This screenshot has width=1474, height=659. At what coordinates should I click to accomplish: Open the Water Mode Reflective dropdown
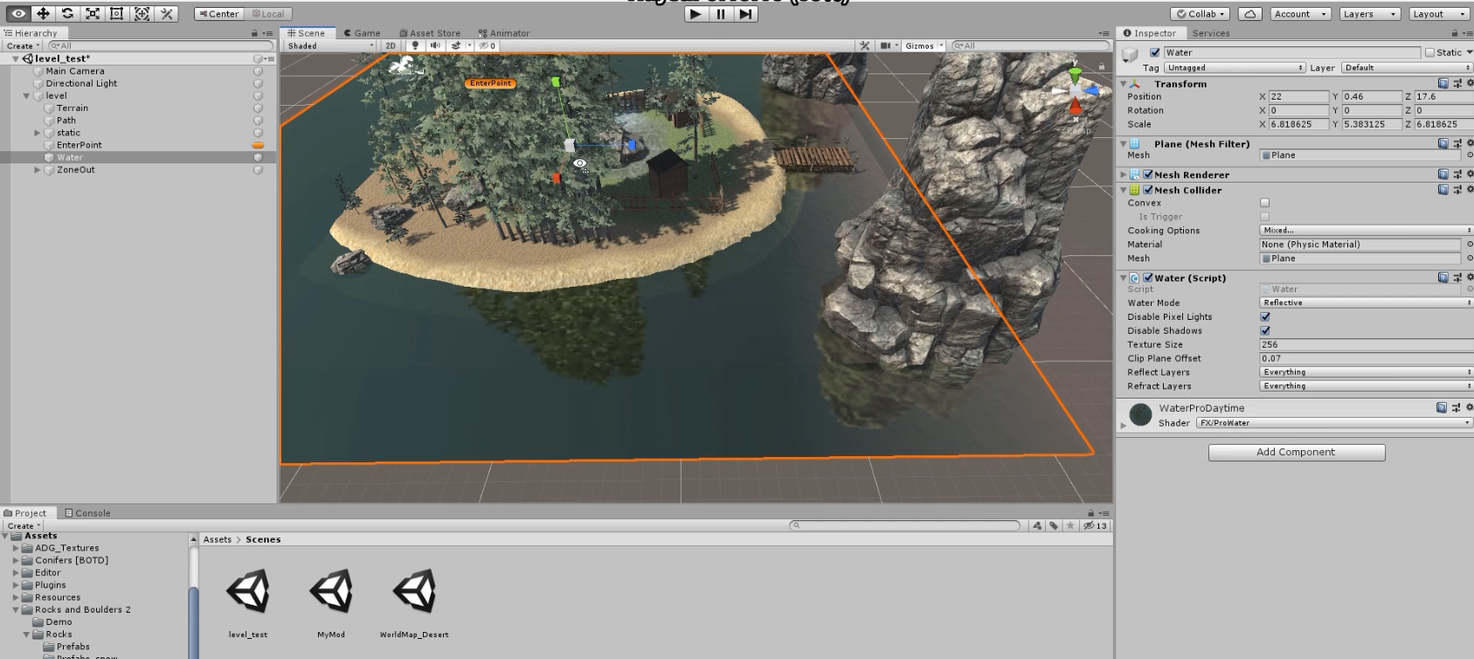pos(1366,302)
